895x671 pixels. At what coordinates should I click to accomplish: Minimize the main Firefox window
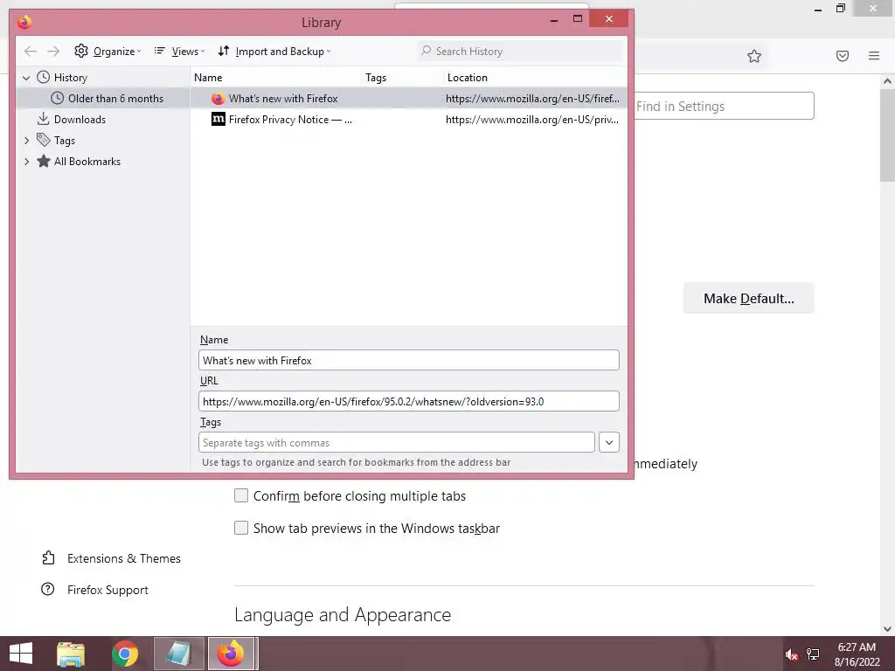tap(818, 9)
